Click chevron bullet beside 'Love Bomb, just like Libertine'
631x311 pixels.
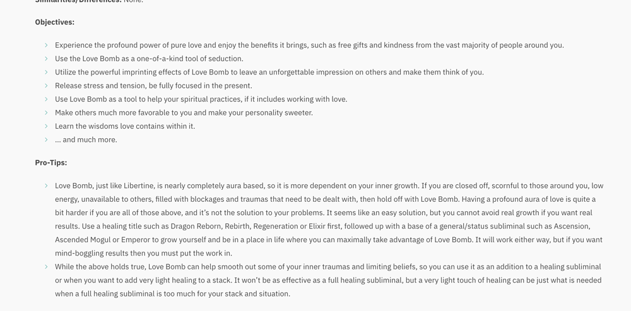pyautogui.click(x=46, y=186)
